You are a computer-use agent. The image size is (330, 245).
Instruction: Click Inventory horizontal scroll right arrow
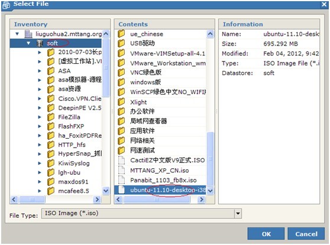coord(97,199)
